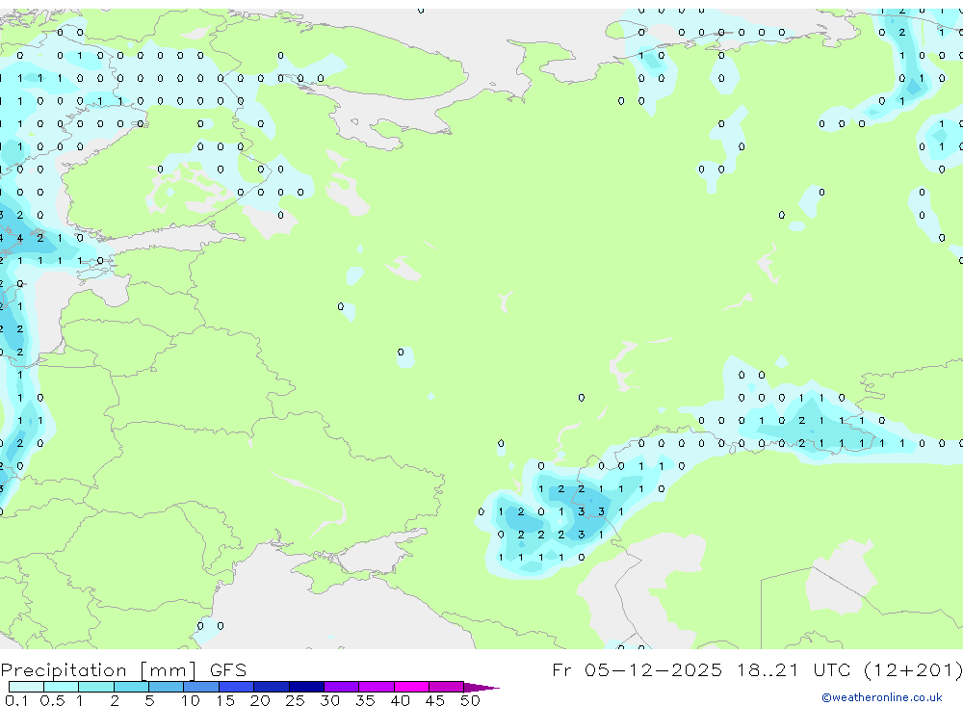Click the forecast date Fr 05-12-2025 text
This screenshot has width=963, height=706.
point(637,669)
